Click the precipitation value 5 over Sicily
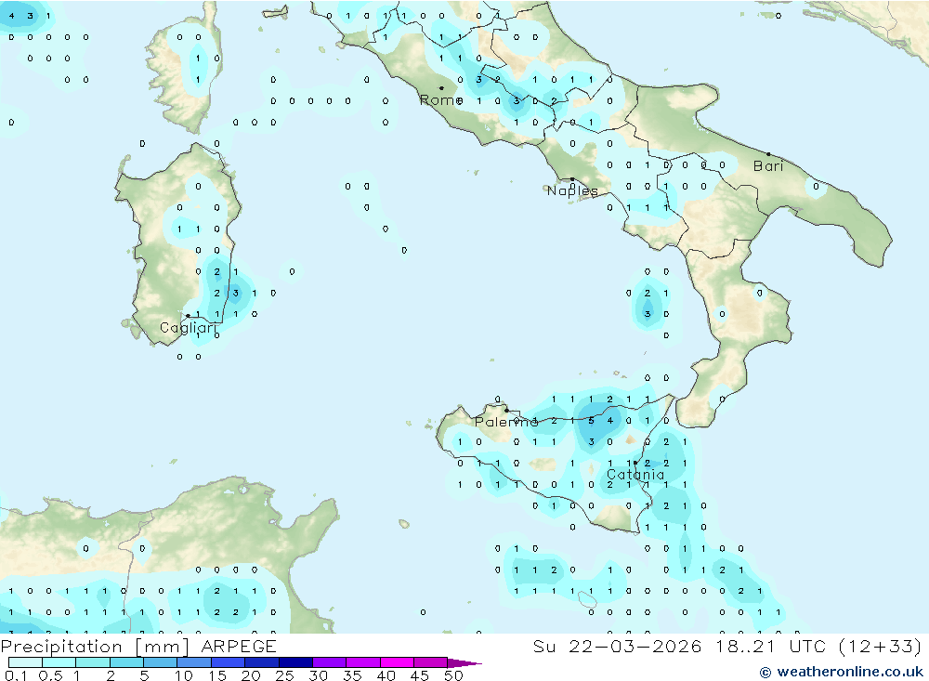Screen dimensions: 929x681 click(591, 420)
